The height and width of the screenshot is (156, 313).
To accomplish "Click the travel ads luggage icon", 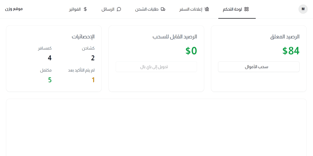I will coord(207,9).
